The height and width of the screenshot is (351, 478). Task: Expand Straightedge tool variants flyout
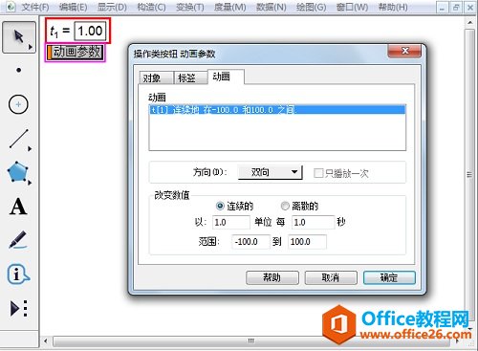pos(30,148)
